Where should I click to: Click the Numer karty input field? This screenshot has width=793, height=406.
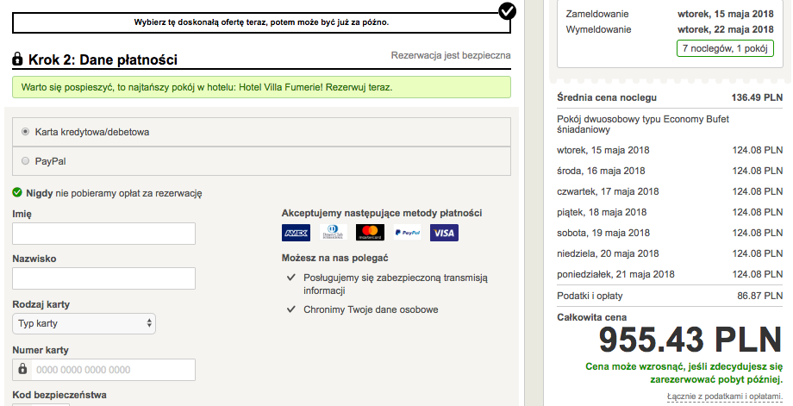[113, 370]
